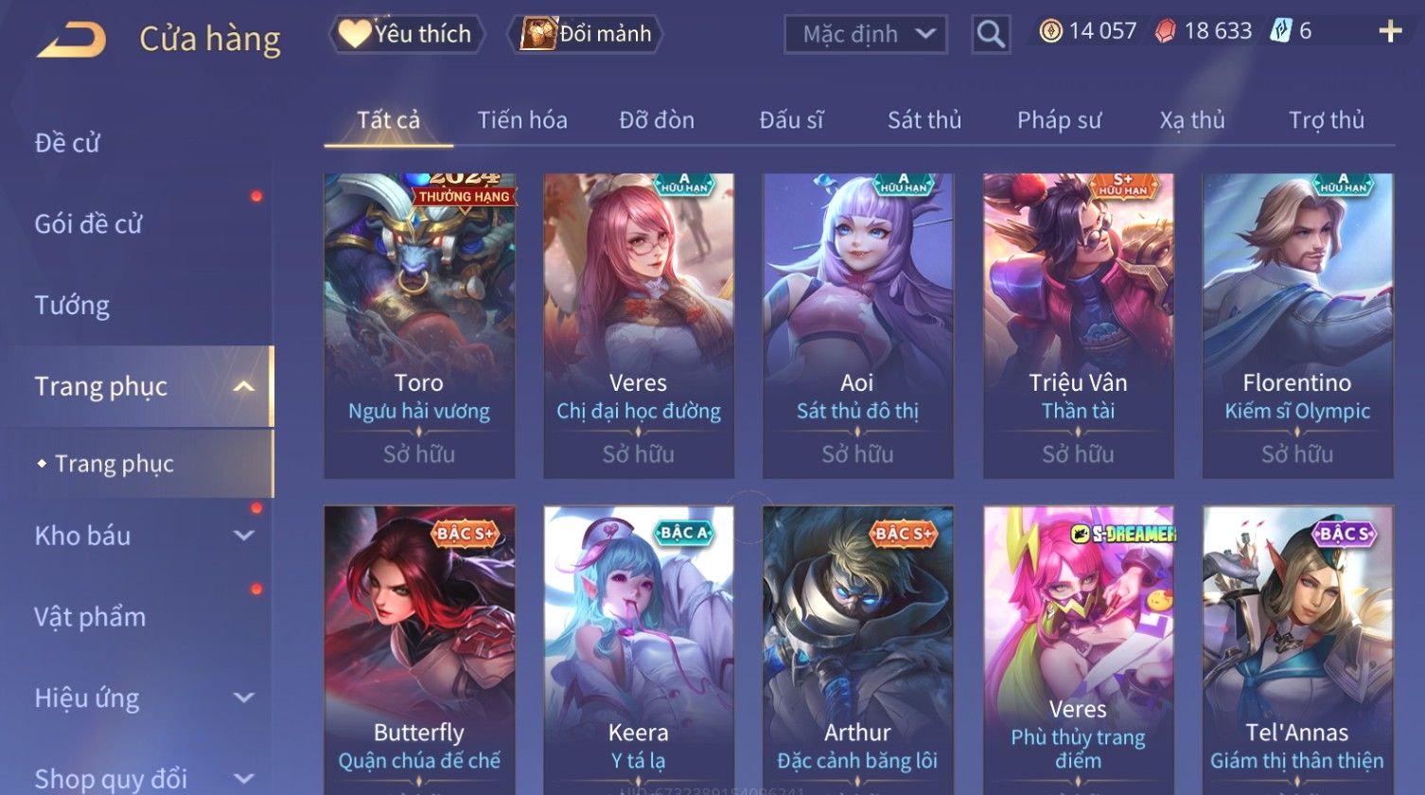Open the Gói đề cử menu
Viewport: 1425px width, 795px height.
click(88, 224)
